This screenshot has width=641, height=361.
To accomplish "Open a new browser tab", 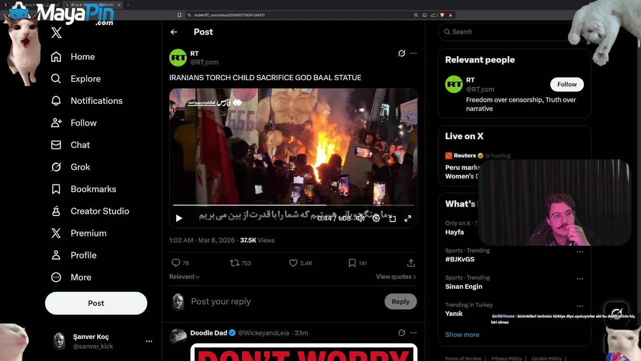I will pyautogui.click(x=128, y=5).
